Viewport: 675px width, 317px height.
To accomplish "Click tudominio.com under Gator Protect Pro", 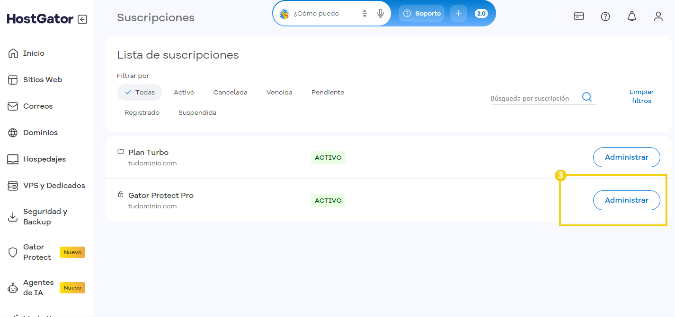I will tap(152, 206).
